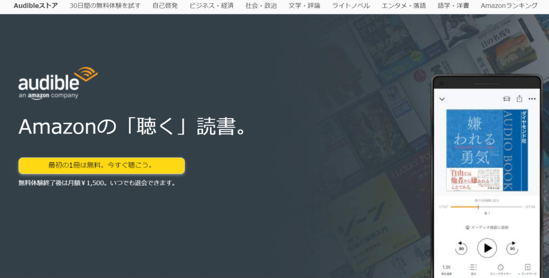
Task: Open the Amazonランキング page
Action: click(509, 5)
